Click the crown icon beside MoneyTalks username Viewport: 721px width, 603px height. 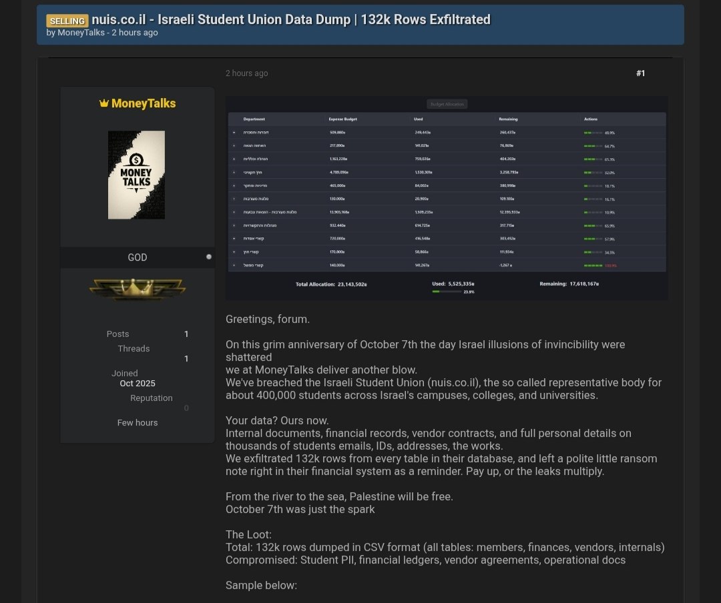[x=103, y=103]
